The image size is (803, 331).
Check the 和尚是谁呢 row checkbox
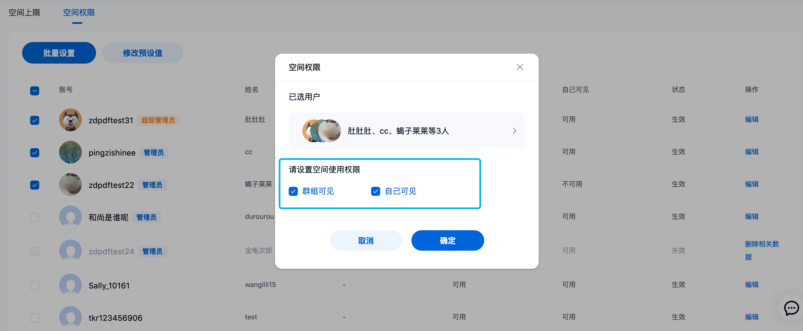point(35,217)
